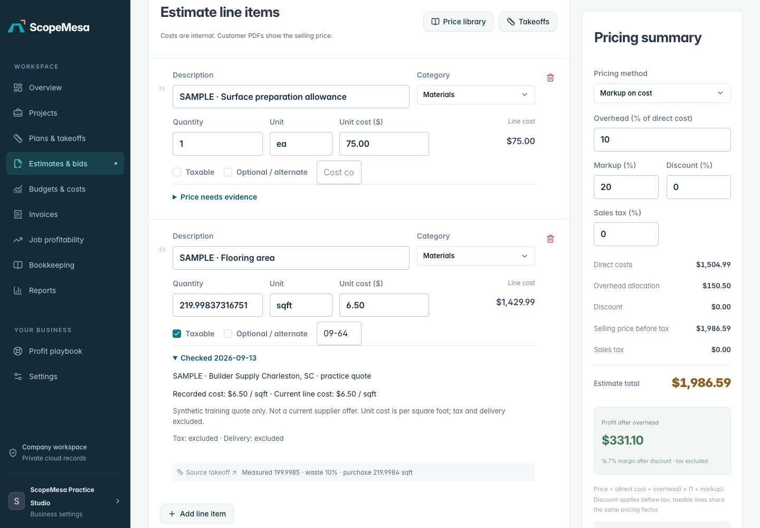The width and height of the screenshot is (760, 528).
Task: Click the Estimates & bids document icon
Action: coord(18,164)
